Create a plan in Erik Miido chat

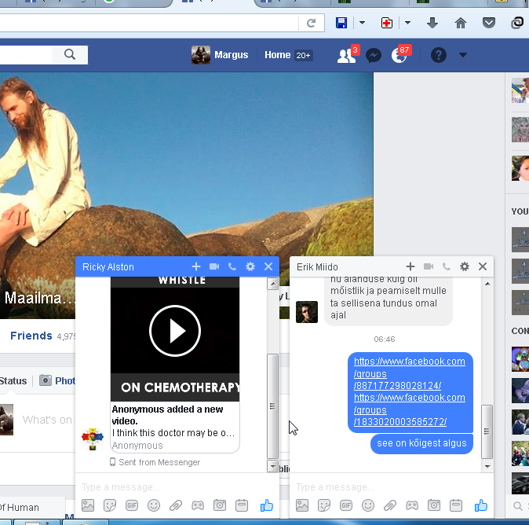[456, 505]
